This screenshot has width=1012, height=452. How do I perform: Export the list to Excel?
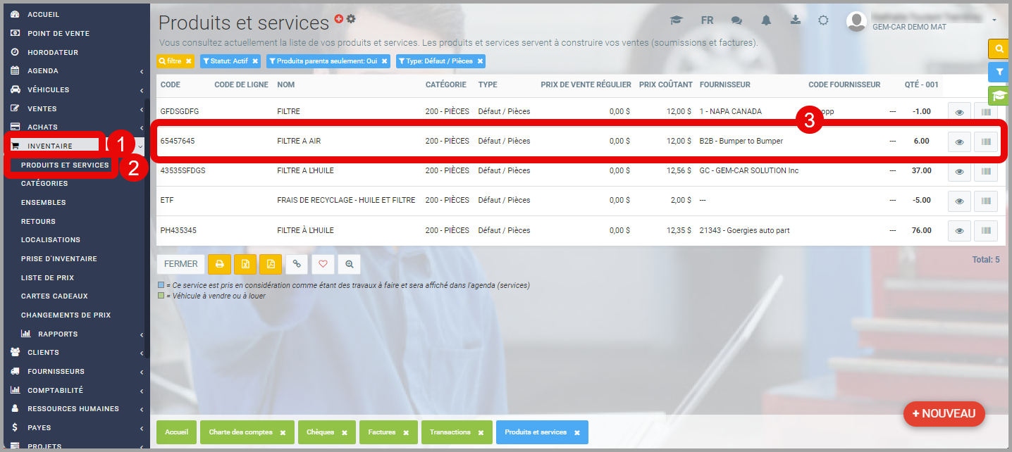[x=245, y=264]
